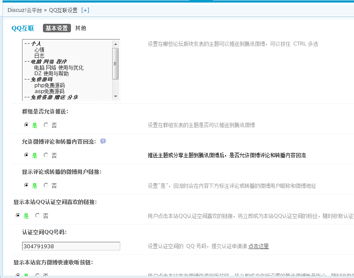
Task: Select 否 for 群组是否允许推送
Action: point(46,125)
